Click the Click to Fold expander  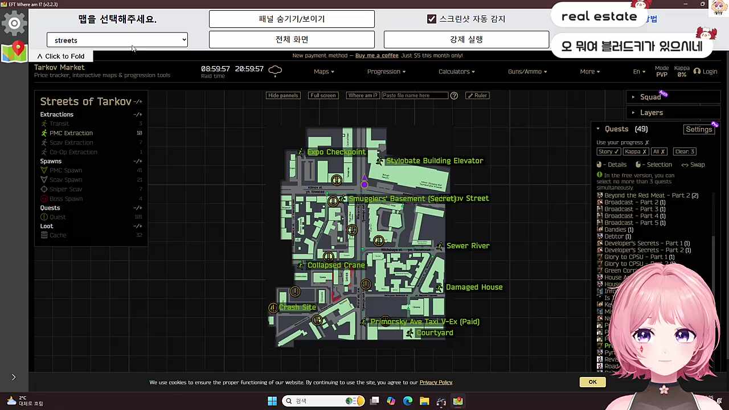[x=61, y=56]
